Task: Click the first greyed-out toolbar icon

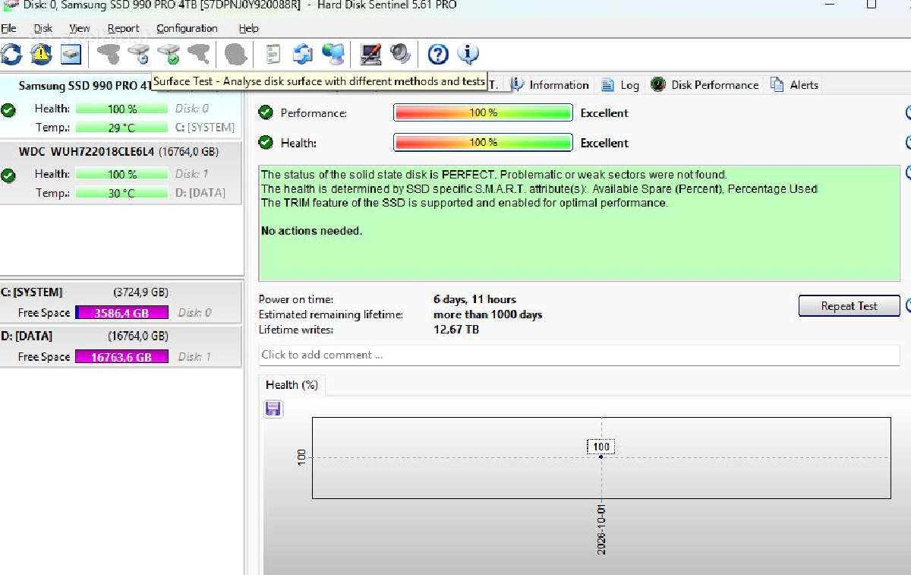Action: (109, 54)
